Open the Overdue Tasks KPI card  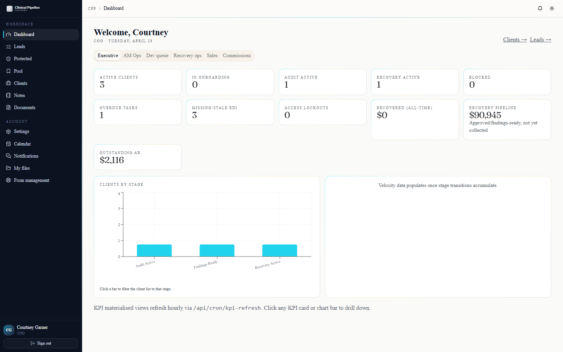pyautogui.click(x=138, y=112)
